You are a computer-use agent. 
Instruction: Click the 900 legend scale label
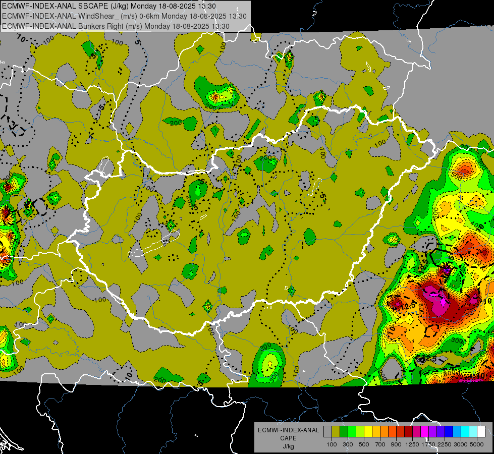[x=396, y=444]
